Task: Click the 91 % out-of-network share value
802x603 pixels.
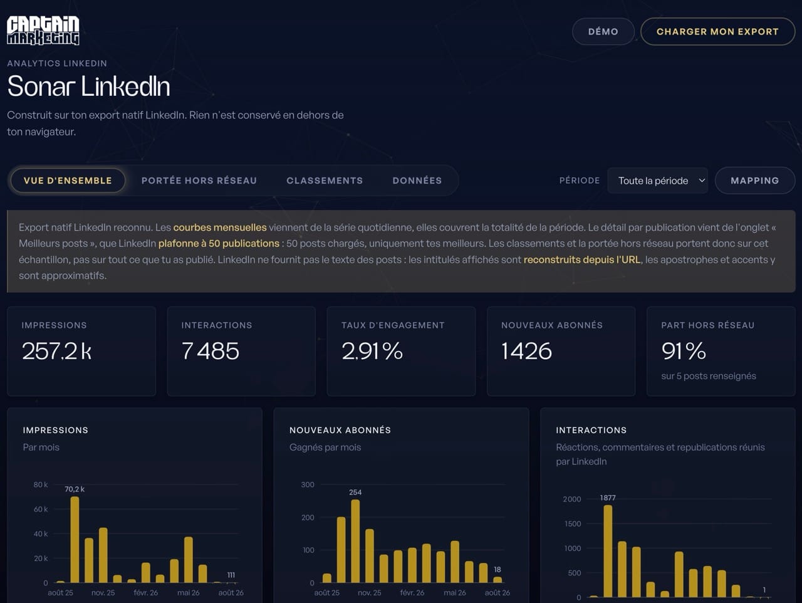Action: (684, 351)
